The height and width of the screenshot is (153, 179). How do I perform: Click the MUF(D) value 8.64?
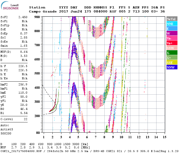pos(24,52)
